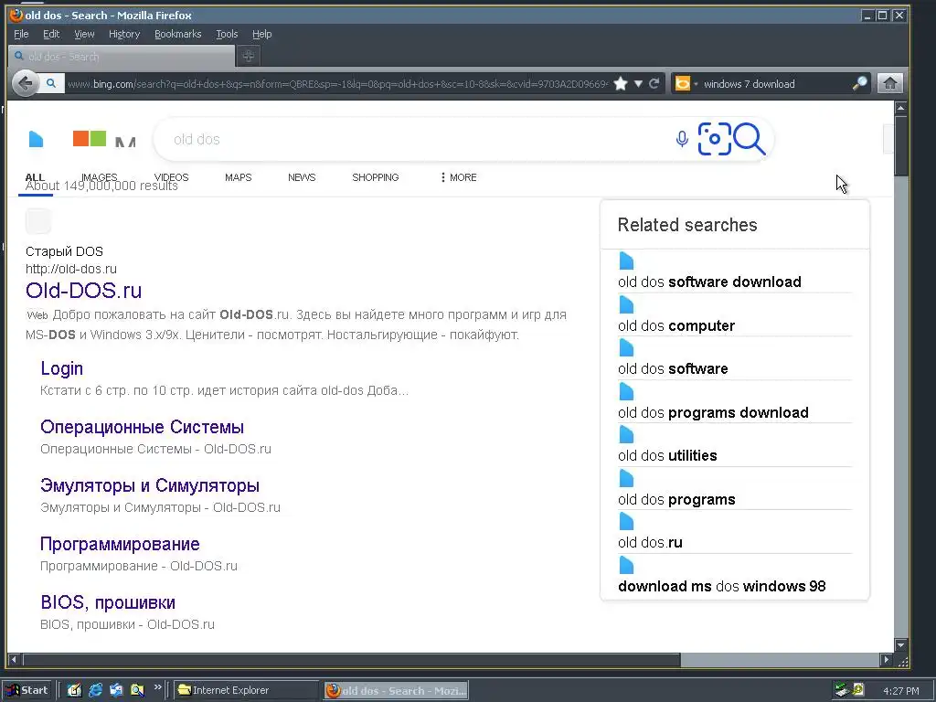
Task: Switch to SHOPPING search tab
Action: point(376,177)
